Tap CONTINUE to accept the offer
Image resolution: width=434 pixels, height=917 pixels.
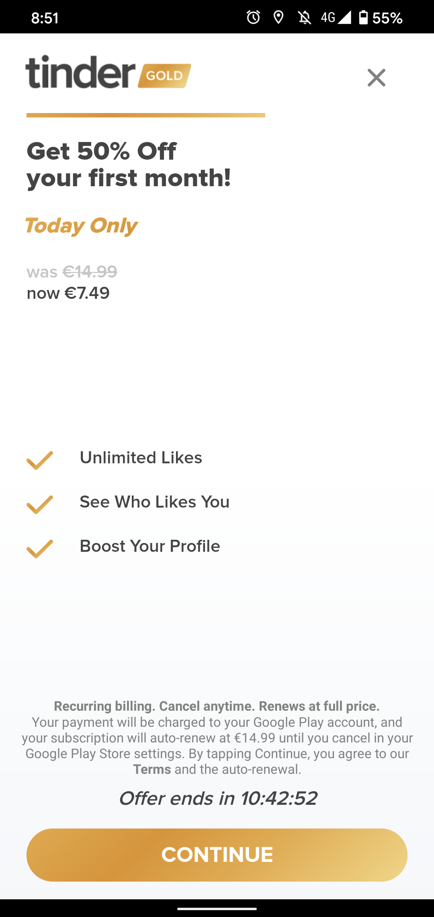point(217,854)
